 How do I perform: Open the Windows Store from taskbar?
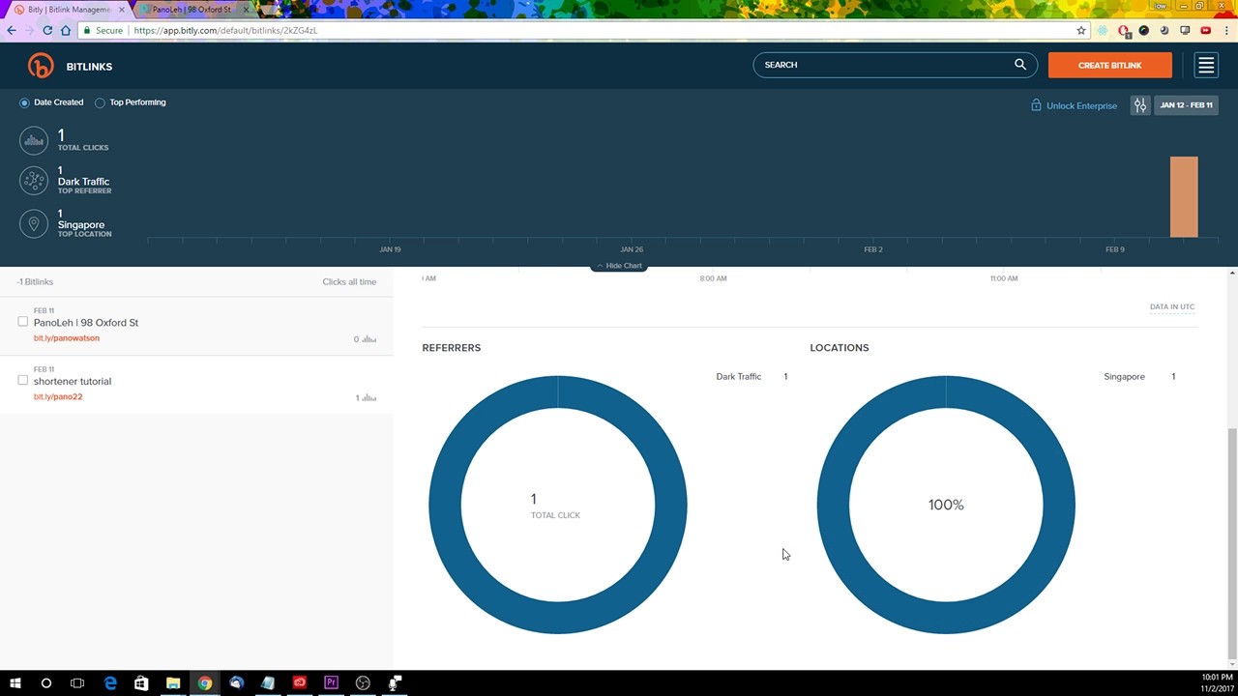coord(141,682)
